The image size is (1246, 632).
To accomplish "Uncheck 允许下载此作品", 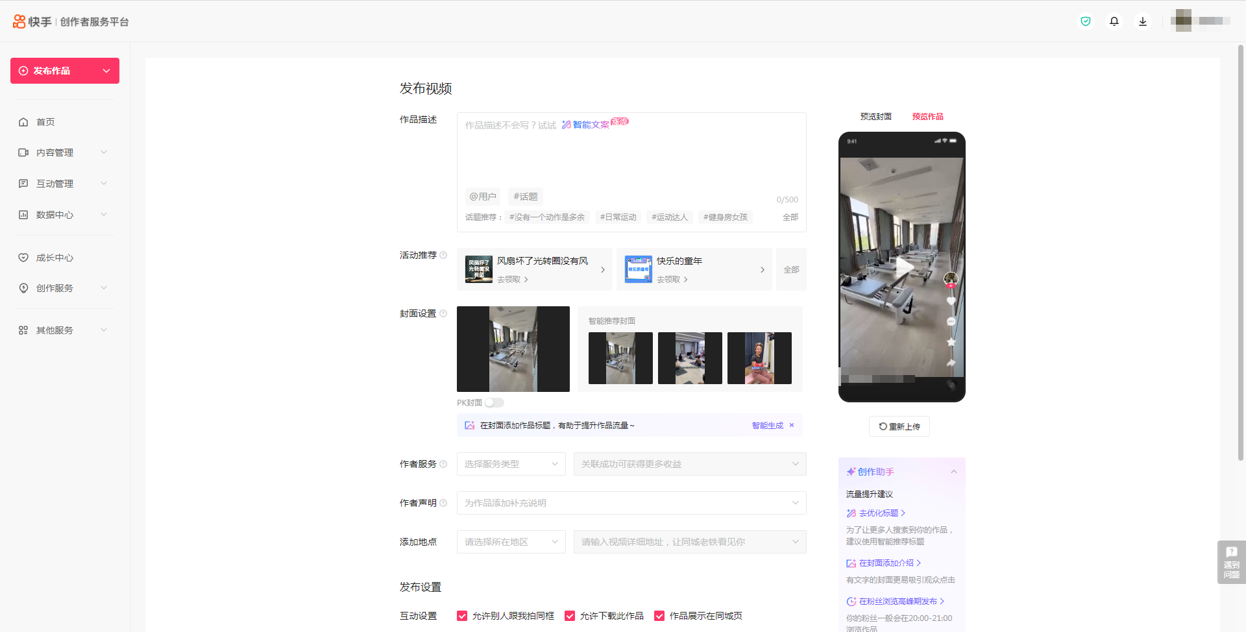I will pyautogui.click(x=570, y=616).
